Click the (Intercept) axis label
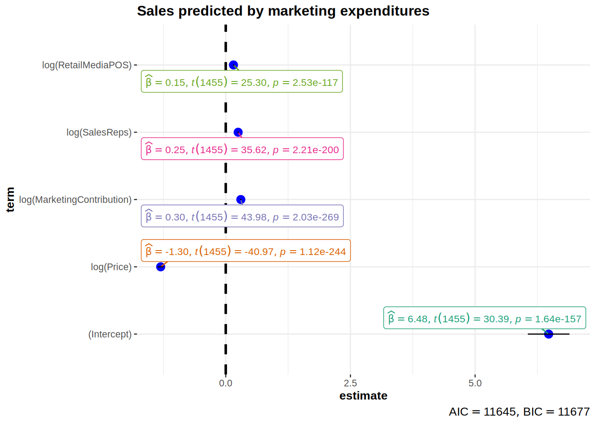The height and width of the screenshot is (425, 596). click(x=110, y=334)
